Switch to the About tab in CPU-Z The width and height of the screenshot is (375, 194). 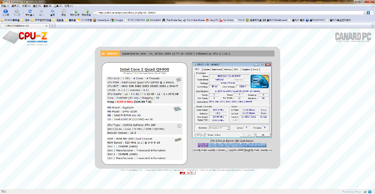point(255,70)
